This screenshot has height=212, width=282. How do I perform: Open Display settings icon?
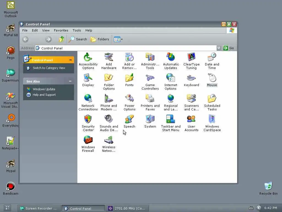coord(88,80)
